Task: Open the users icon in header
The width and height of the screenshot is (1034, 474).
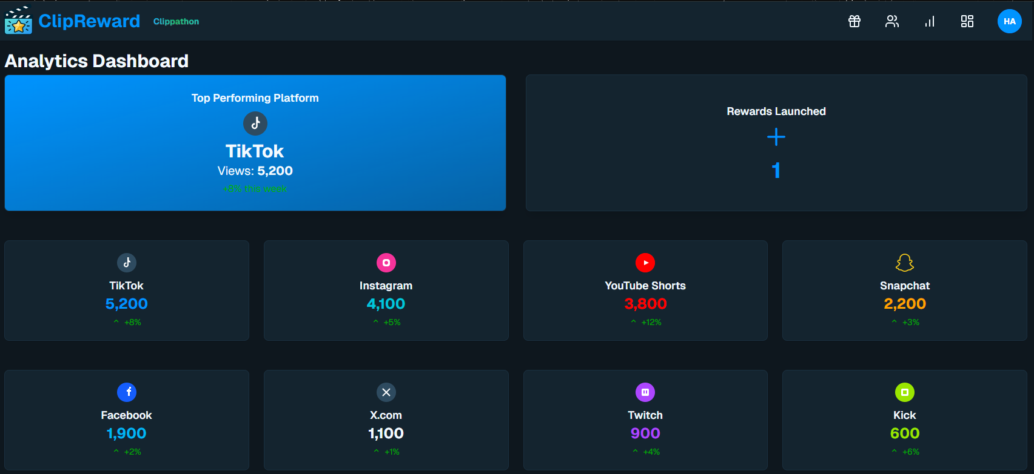Action: coord(892,21)
